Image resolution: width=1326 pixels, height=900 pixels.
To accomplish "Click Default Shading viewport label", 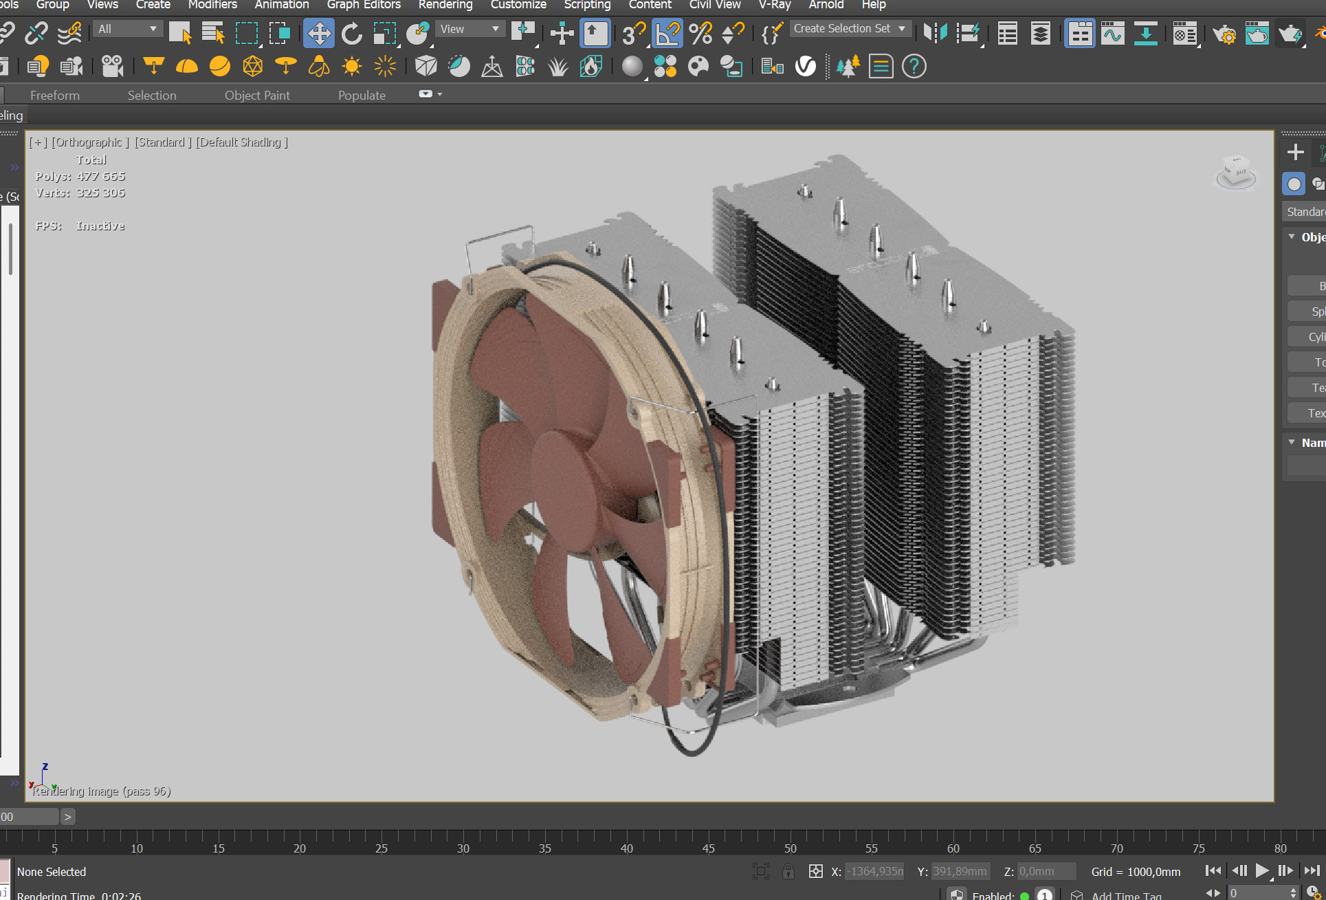I will (241, 142).
